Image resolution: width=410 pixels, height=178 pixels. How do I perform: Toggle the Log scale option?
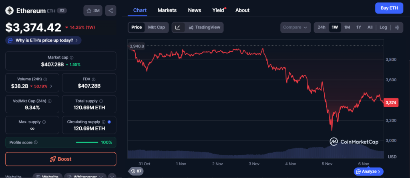pos(383,27)
